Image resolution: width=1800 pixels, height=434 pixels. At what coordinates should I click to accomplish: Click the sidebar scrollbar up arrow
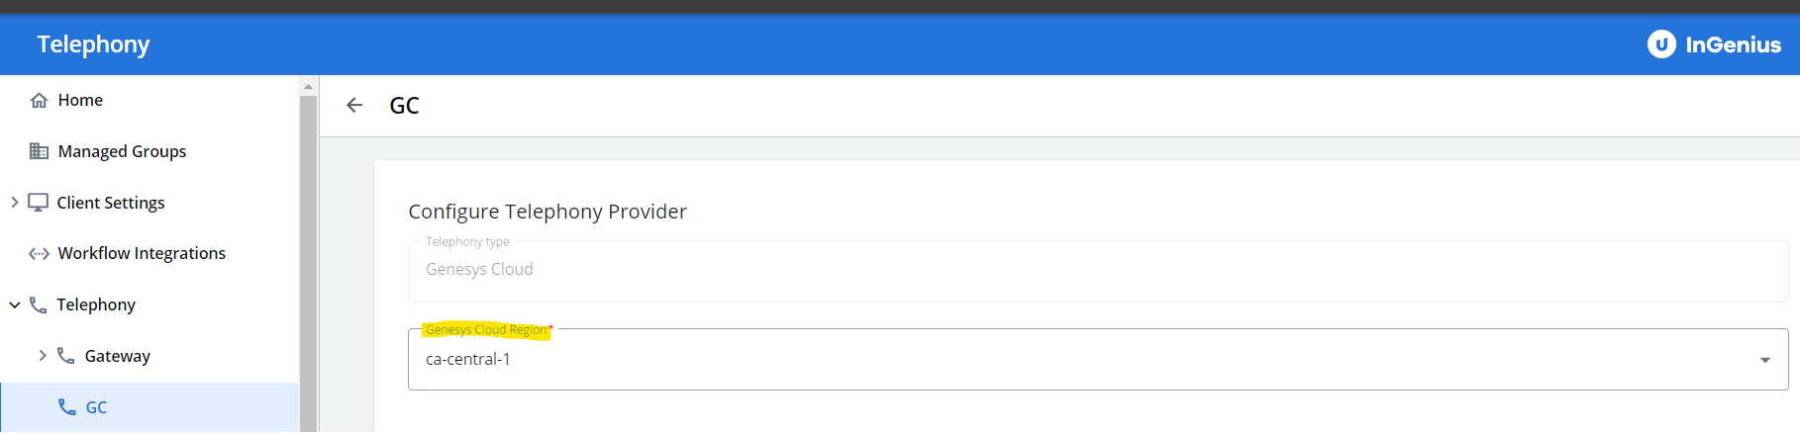(x=308, y=87)
